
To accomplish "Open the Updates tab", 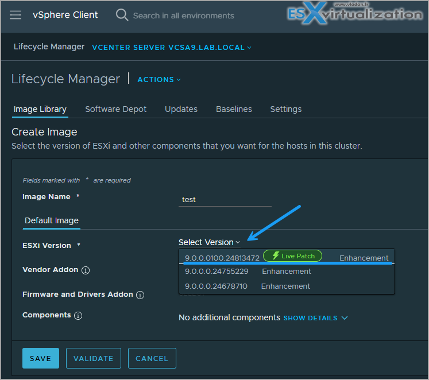I will click(181, 110).
